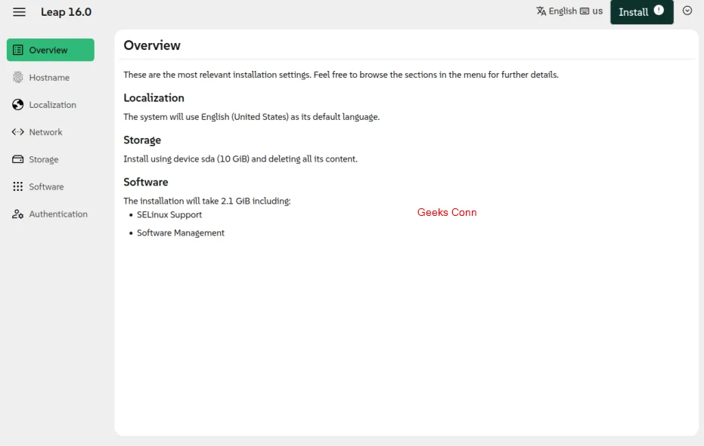Click the Localization heading in the overview content
Image resolution: width=704 pixels, height=446 pixels.
point(154,98)
